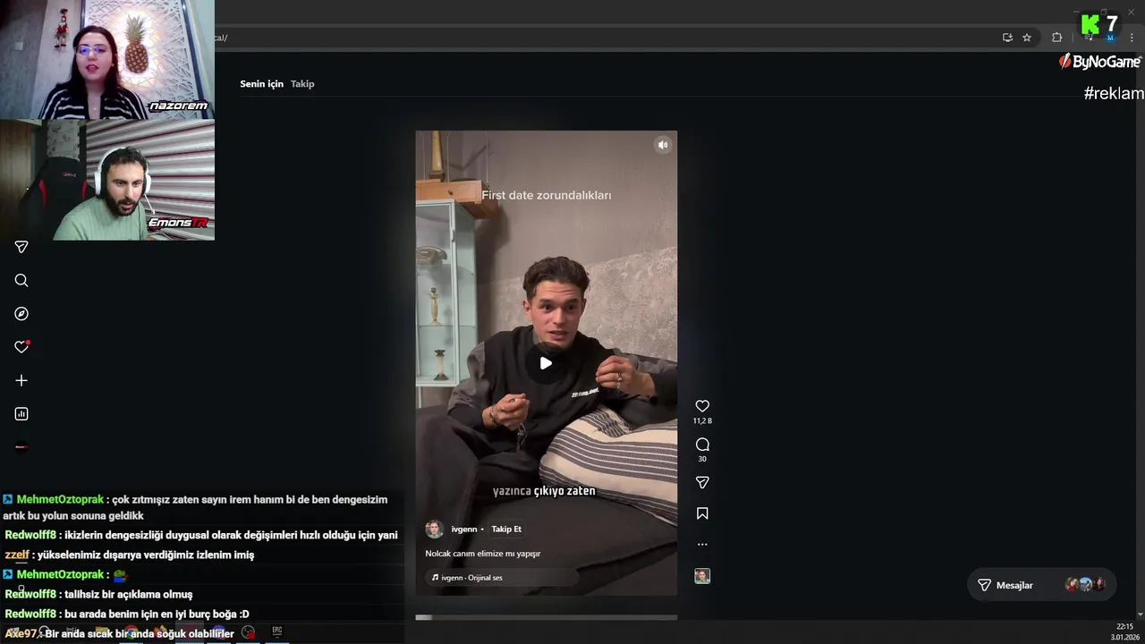Screen dimensions: 1145x644
Task: Open the profile avatar at sidebar bottom
Action: click(21, 447)
